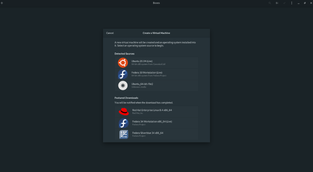Screen dimensions: 313x172
Task: Click the Fedora 34 Workstation logo icon
Action: tap(124, 123)
